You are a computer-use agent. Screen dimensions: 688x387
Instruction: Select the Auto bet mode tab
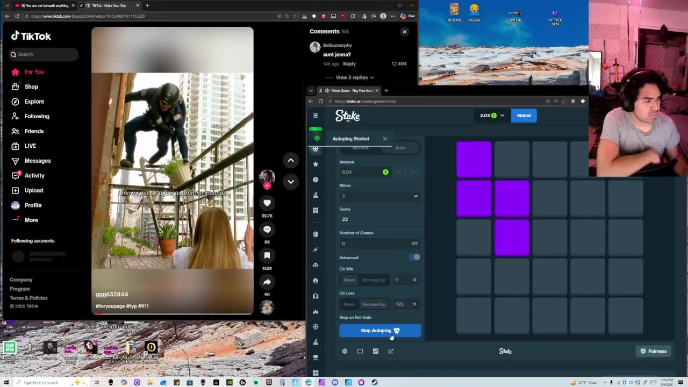point(400,148)
